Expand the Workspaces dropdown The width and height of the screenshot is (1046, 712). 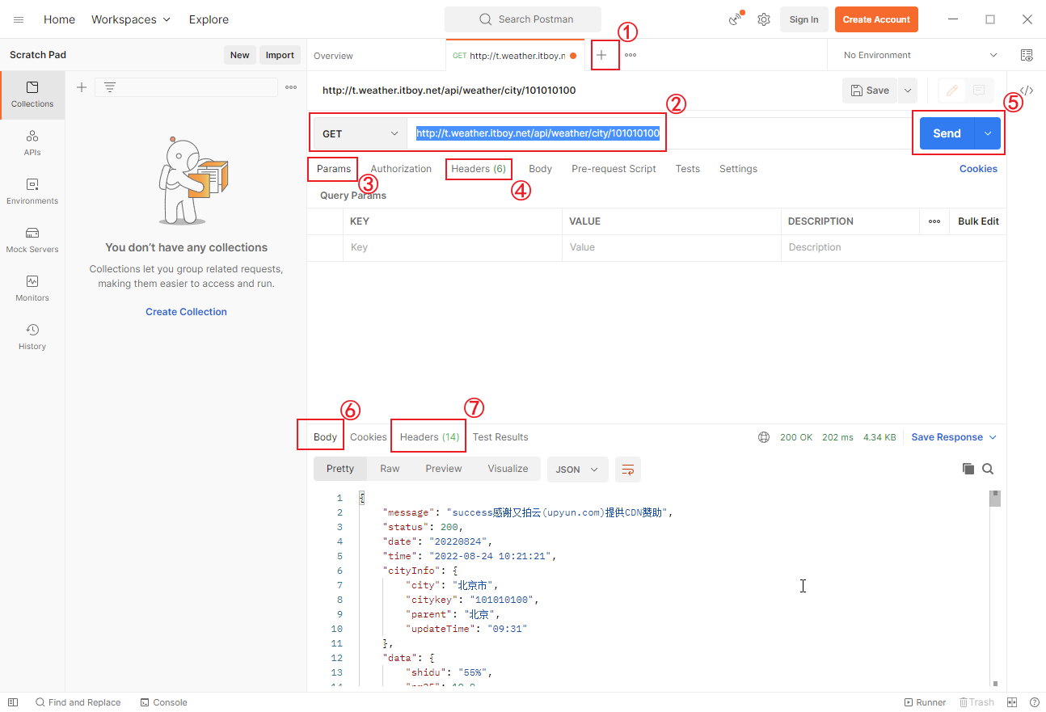coord(131,19)
